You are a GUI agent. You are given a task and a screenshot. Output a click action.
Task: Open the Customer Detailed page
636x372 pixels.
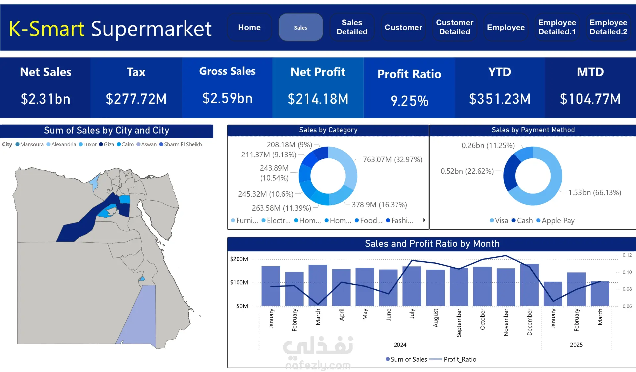click(x=454, y=28)
